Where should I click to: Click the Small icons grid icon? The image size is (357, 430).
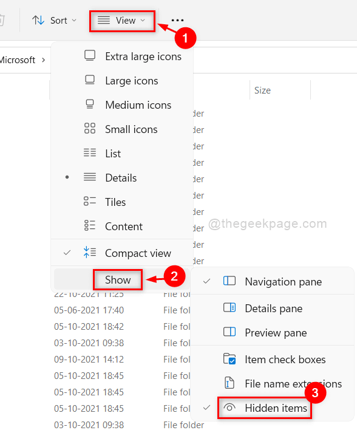pyautogui.click(x=90, y=128)
